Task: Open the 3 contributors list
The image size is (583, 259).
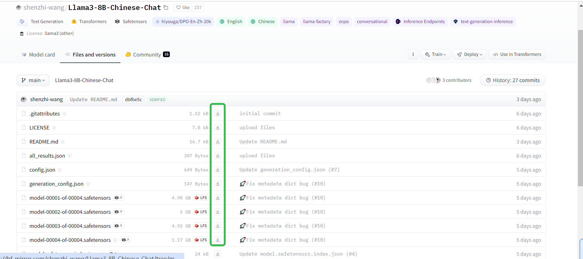Action: [449, 80]
